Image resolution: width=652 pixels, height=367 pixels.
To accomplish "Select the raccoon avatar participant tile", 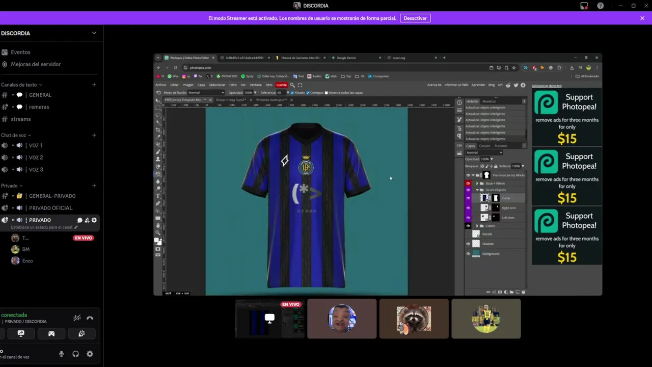I will tap(414, 319).
